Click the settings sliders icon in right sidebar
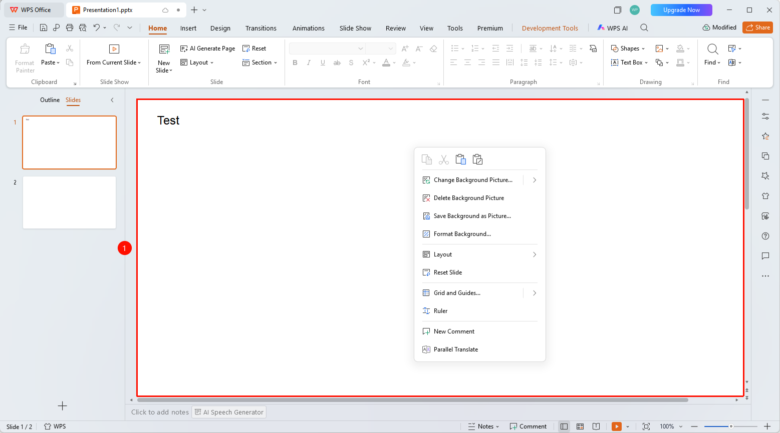The width and height of the screenshot is (780, 433). [x=765, y=116]
